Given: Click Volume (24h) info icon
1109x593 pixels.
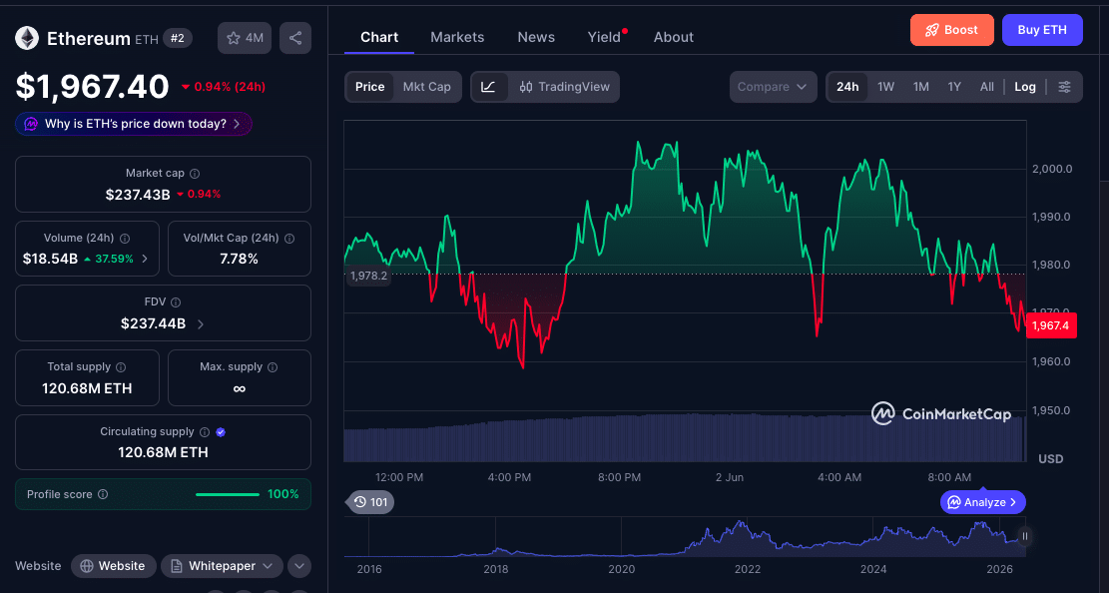Looking at the screenshot, I should (125, 239).
